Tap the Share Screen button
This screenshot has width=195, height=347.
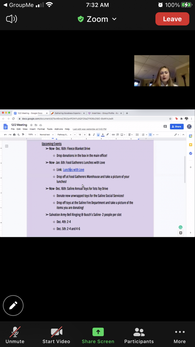(98, 335)
